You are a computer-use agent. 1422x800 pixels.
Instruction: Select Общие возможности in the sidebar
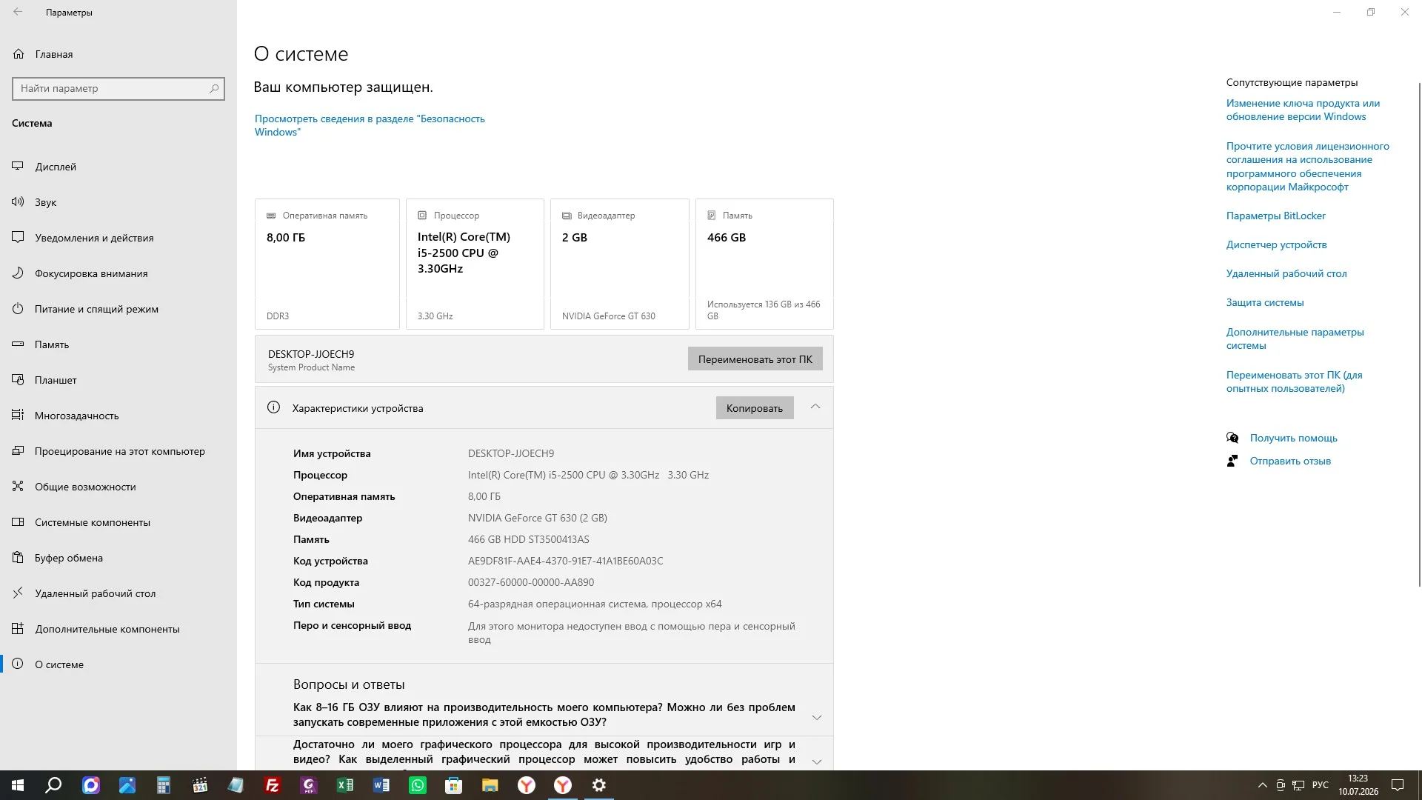tap(118, 487)
